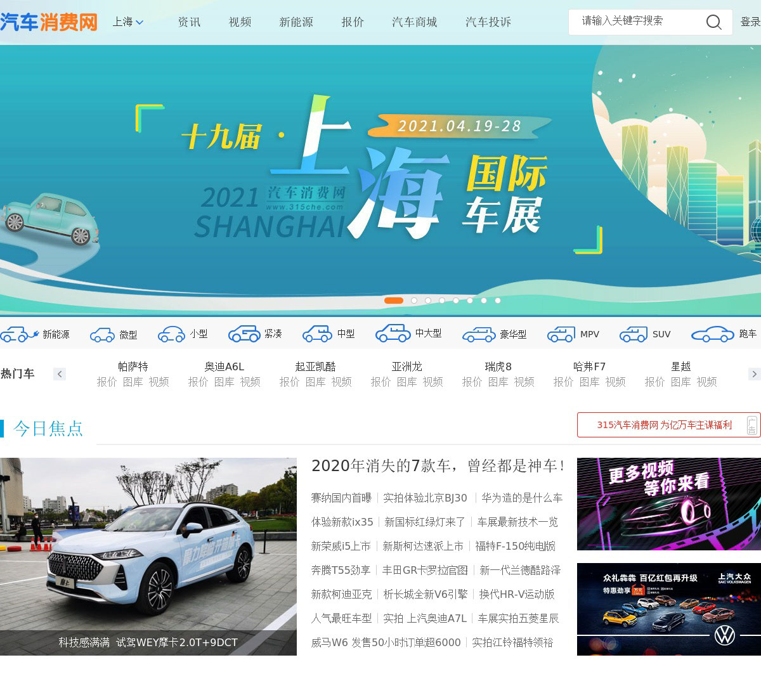
Task: Click 315汽车消费网 为亿万车主谋福利 banner
Action: (x=668, y=425)
